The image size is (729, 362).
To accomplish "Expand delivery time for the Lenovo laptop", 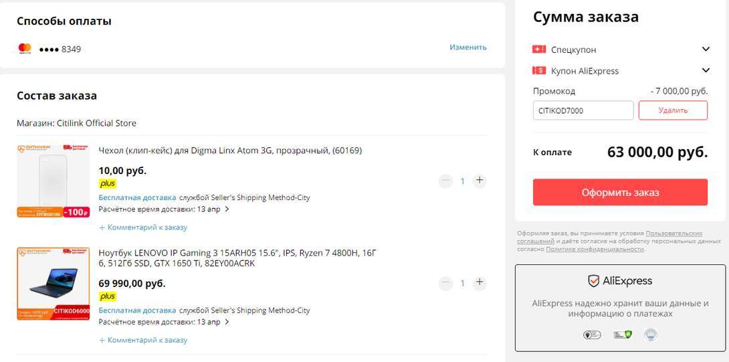I will tap(227, 322).
